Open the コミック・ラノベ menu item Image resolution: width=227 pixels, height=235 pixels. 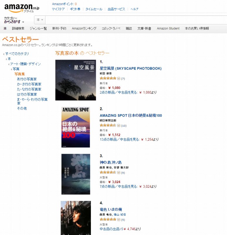click(x=111, y=28)
